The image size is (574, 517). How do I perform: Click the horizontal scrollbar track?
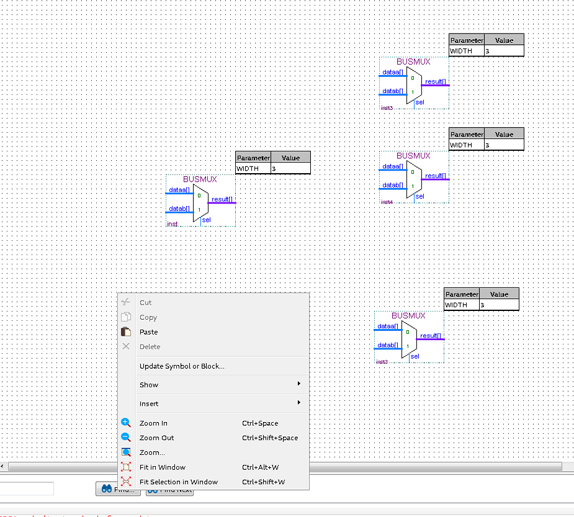436,466
